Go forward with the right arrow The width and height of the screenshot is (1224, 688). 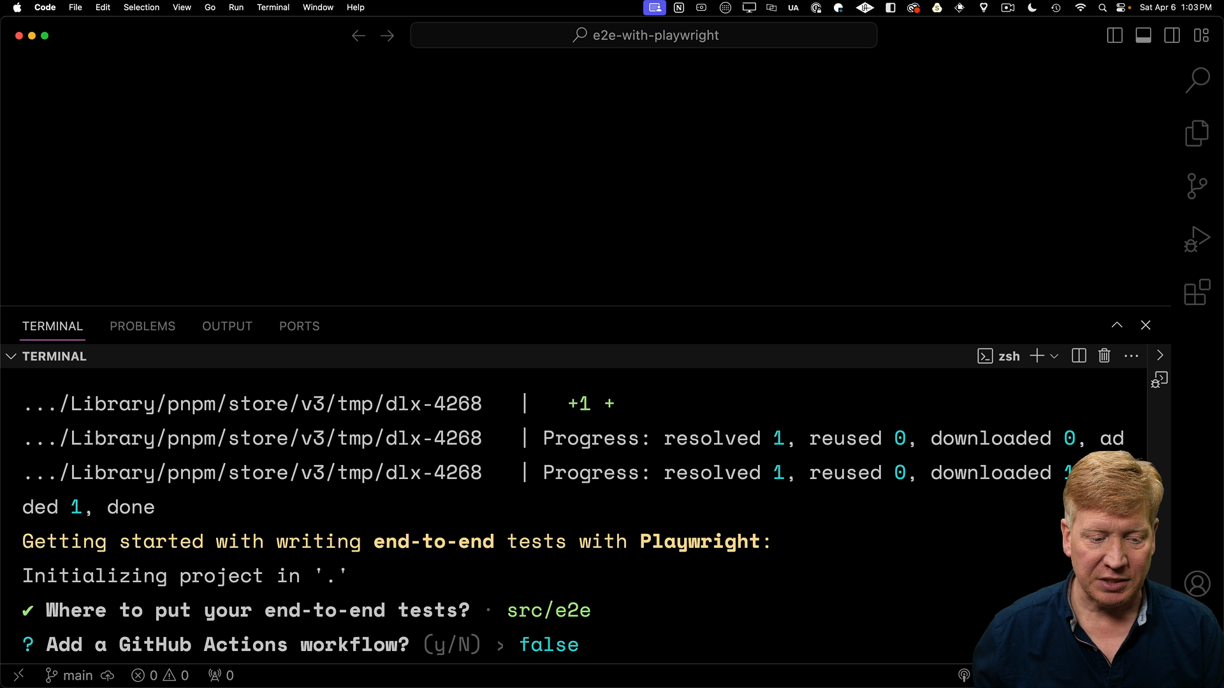click(387, 36)
